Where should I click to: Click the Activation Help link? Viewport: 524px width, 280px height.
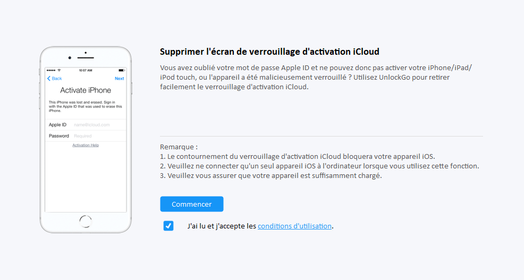click(x=86, y=145)
